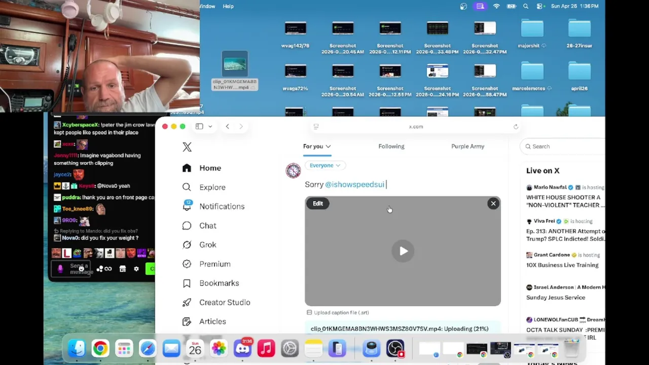Play the uploaded video preview
The image size is (649, 365).
403,251
